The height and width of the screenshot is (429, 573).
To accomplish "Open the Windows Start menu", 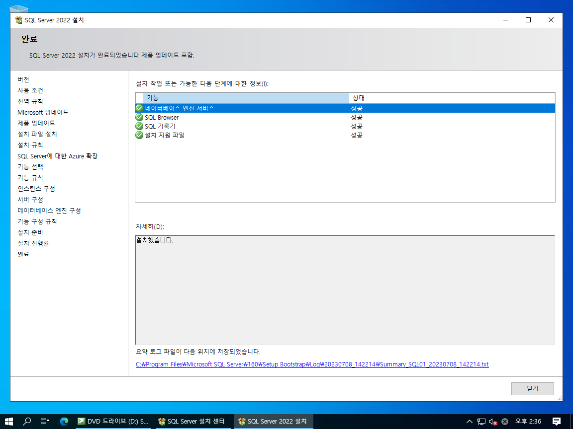I will click(9, 422).
